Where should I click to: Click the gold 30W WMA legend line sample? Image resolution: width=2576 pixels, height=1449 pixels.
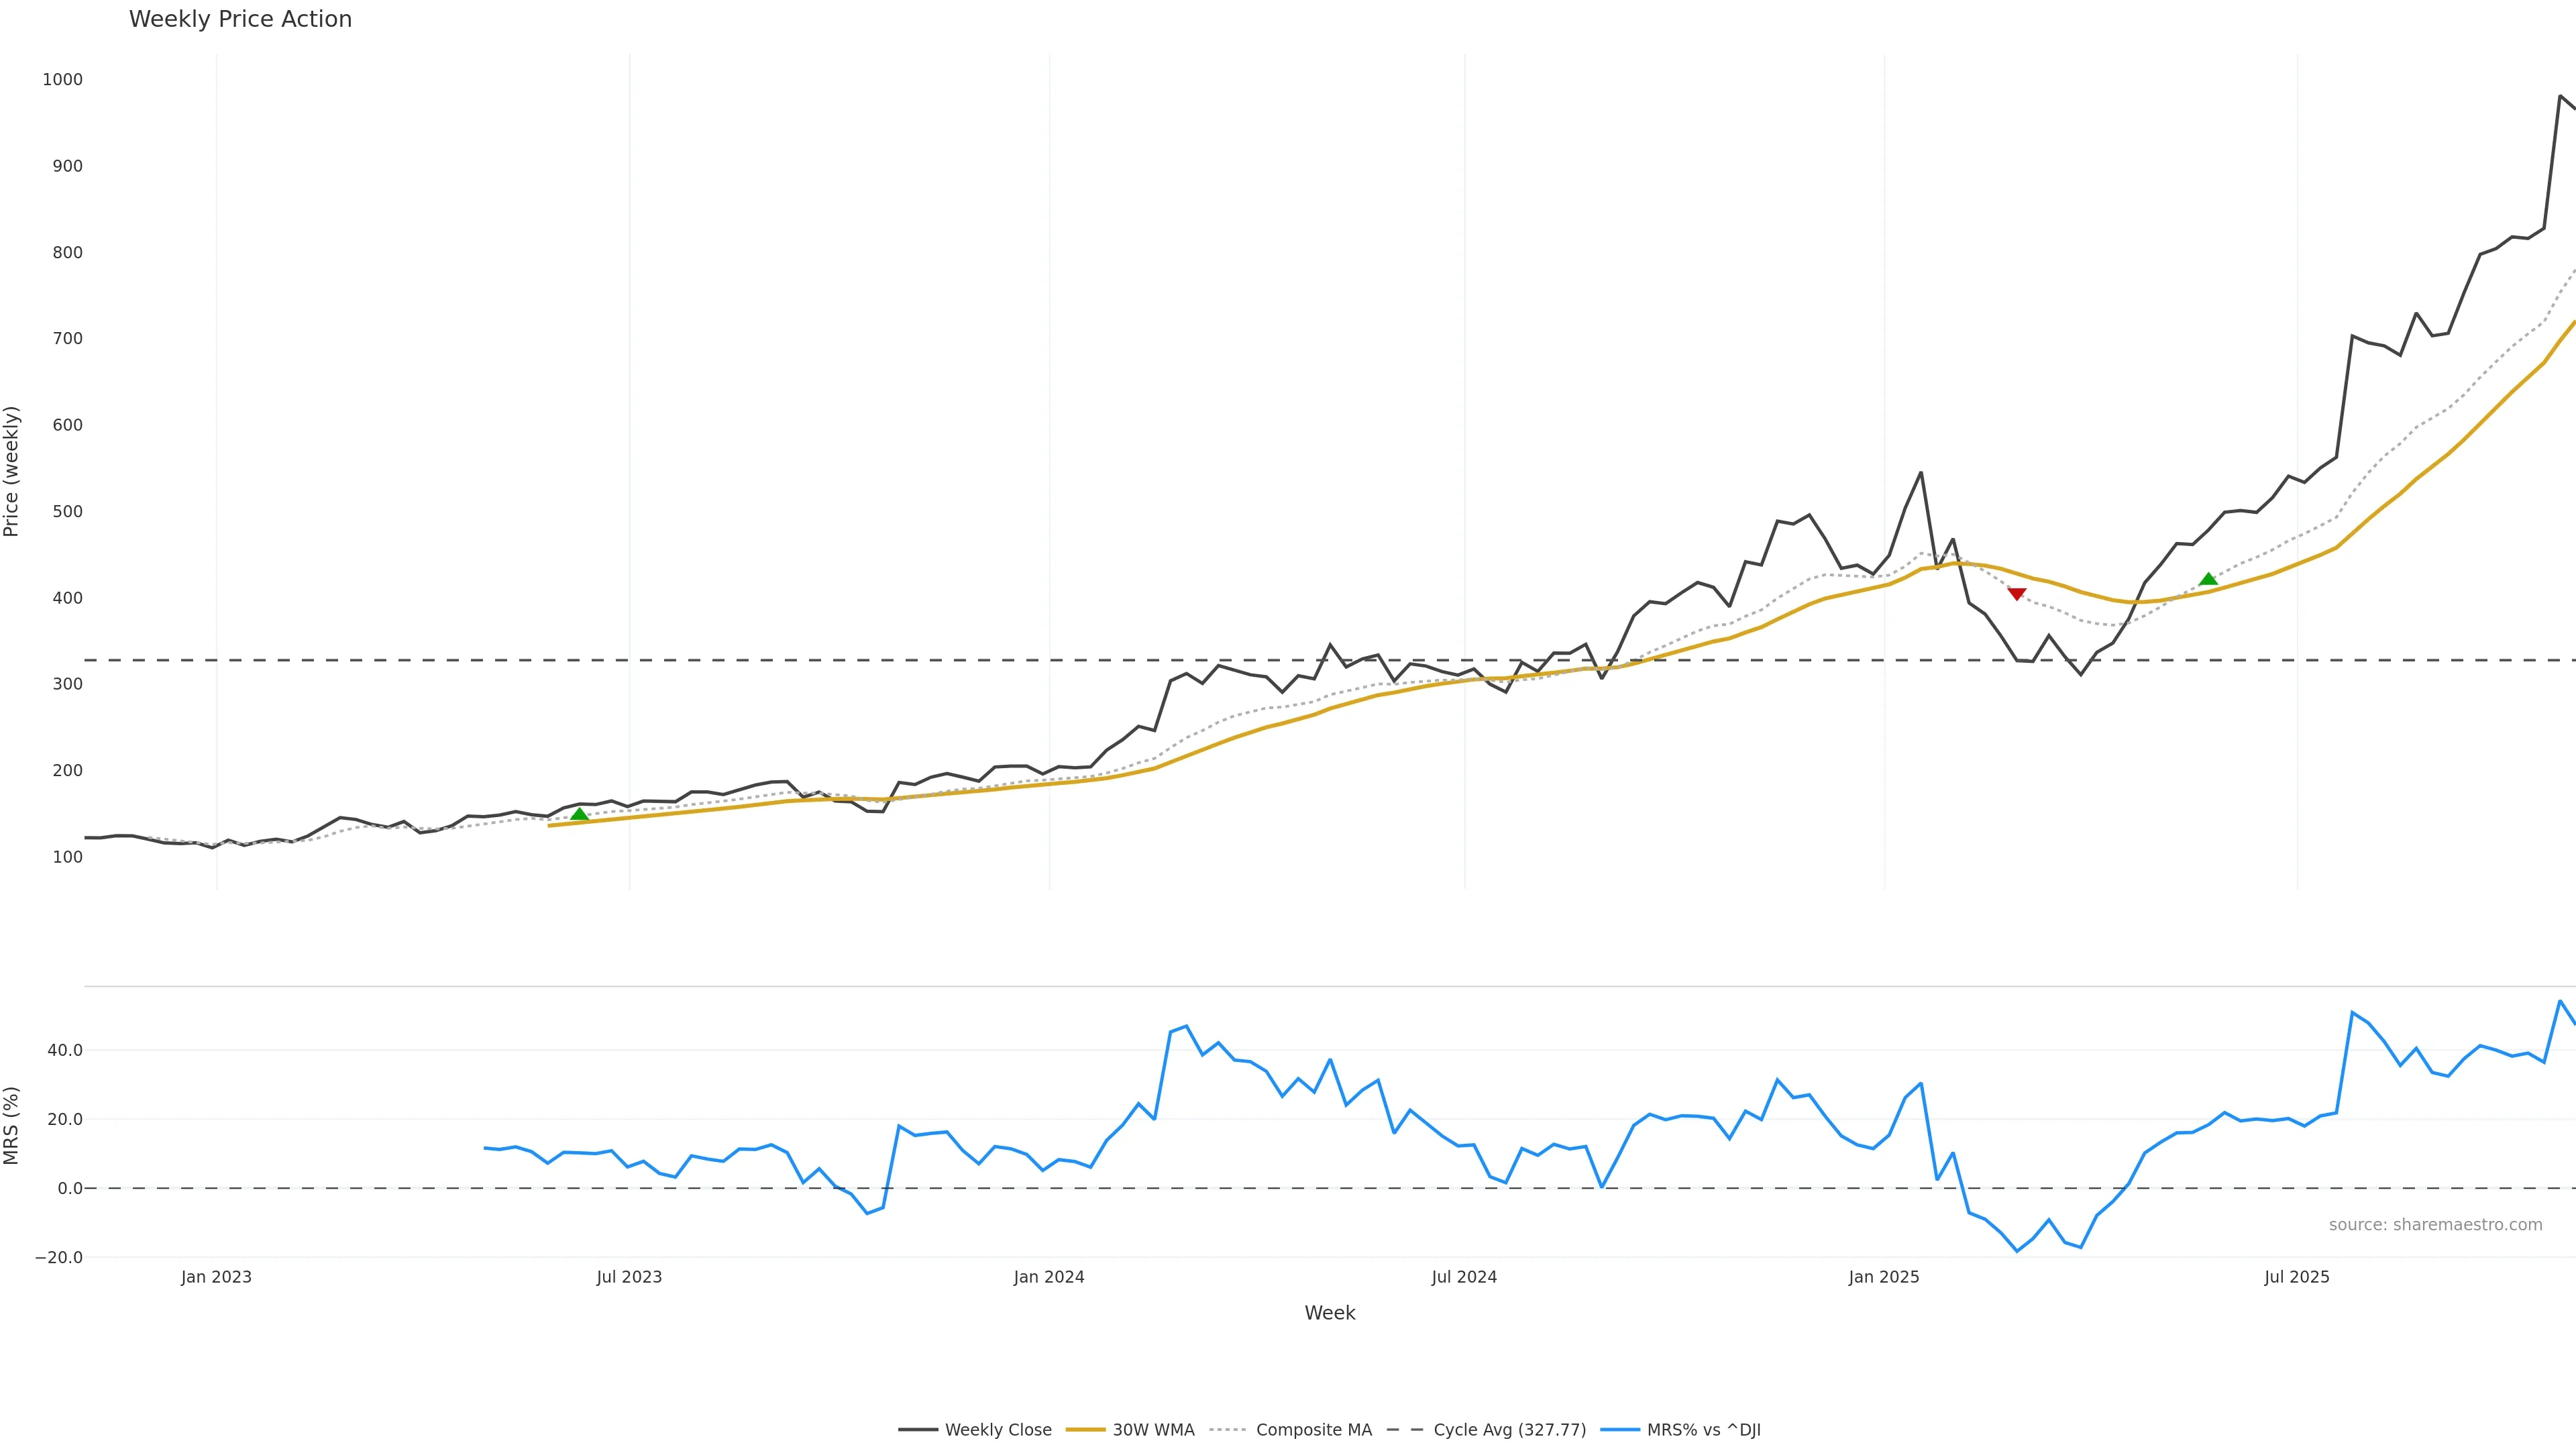point(1085,1430)
